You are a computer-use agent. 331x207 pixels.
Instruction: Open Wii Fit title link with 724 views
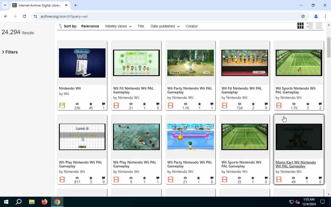click(242, 90)
